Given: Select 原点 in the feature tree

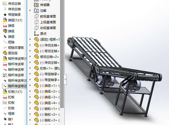Looking at the screenshot, I should (x=43, y=34).
